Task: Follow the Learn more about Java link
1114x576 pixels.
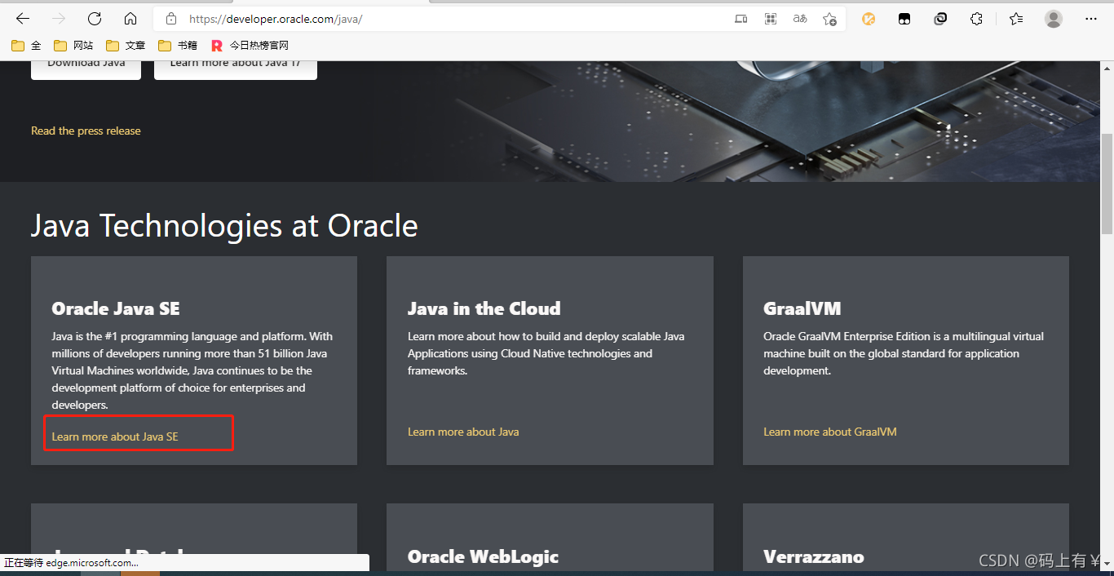Action: [463, 432]
